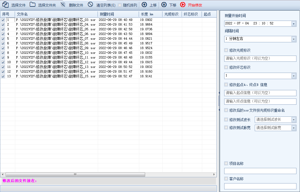Image resolution: width=300 pixels, height=192 pixels.
Task: Enable the 随机排列 checkbox
Action: [120, 5]
